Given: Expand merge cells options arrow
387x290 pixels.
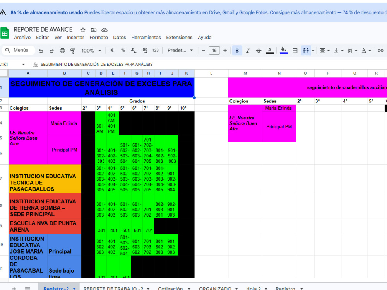Looking at the screenshot, I should (x=313, y=51).
